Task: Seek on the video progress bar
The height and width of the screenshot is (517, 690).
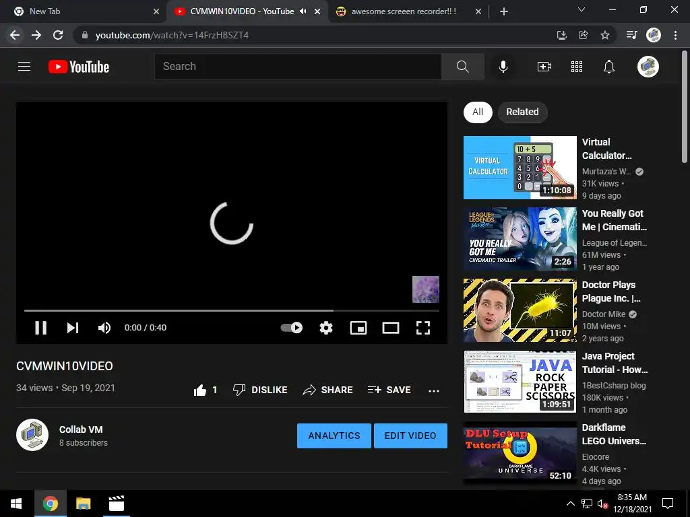Action: click(232, 310)
